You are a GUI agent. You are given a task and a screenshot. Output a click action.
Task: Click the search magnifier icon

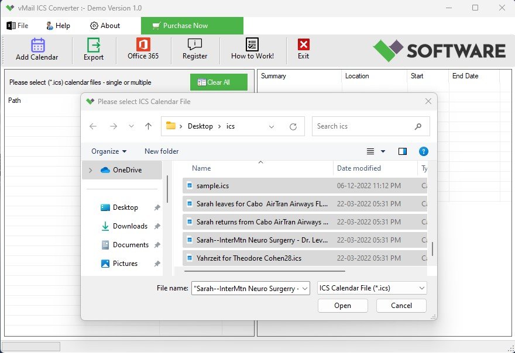point(418,126)
